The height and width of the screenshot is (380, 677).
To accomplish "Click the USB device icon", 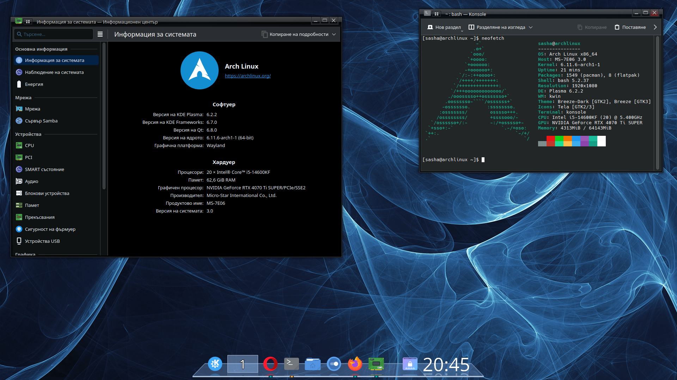I will point(19,241).
